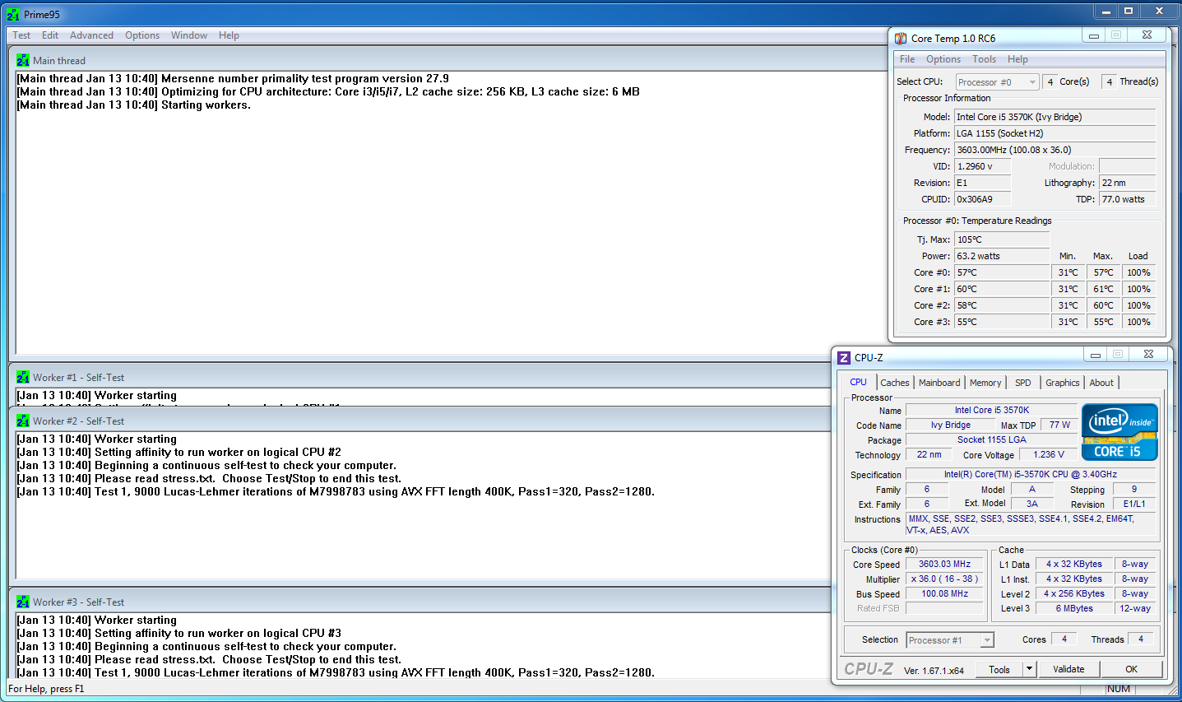Open the Help menu in Prime95
Image resolution: width=1182 pixels, height=702 pixels.
[x=229, y=35]
